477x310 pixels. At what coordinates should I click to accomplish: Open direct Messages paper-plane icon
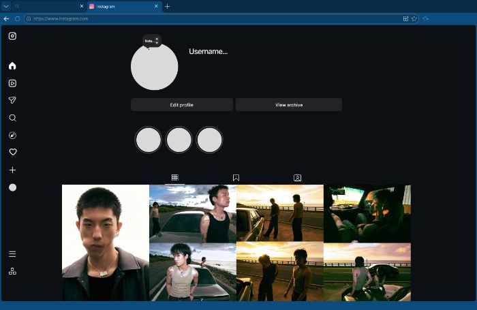(x=12, y=100)
